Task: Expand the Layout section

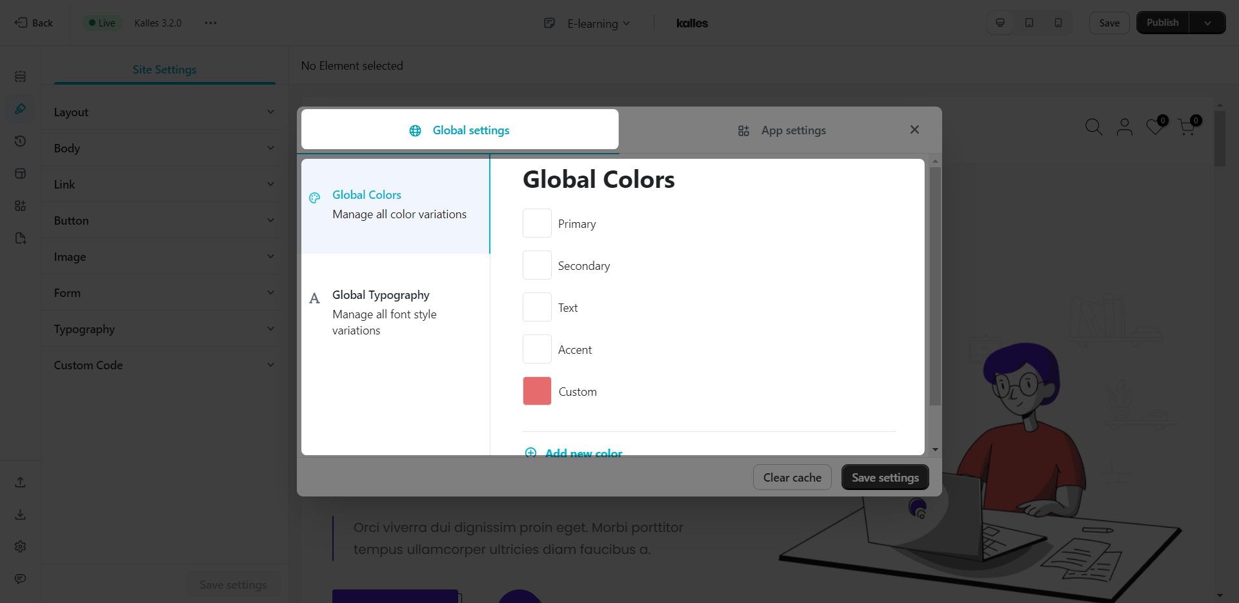Action: [x=165, y=112]
